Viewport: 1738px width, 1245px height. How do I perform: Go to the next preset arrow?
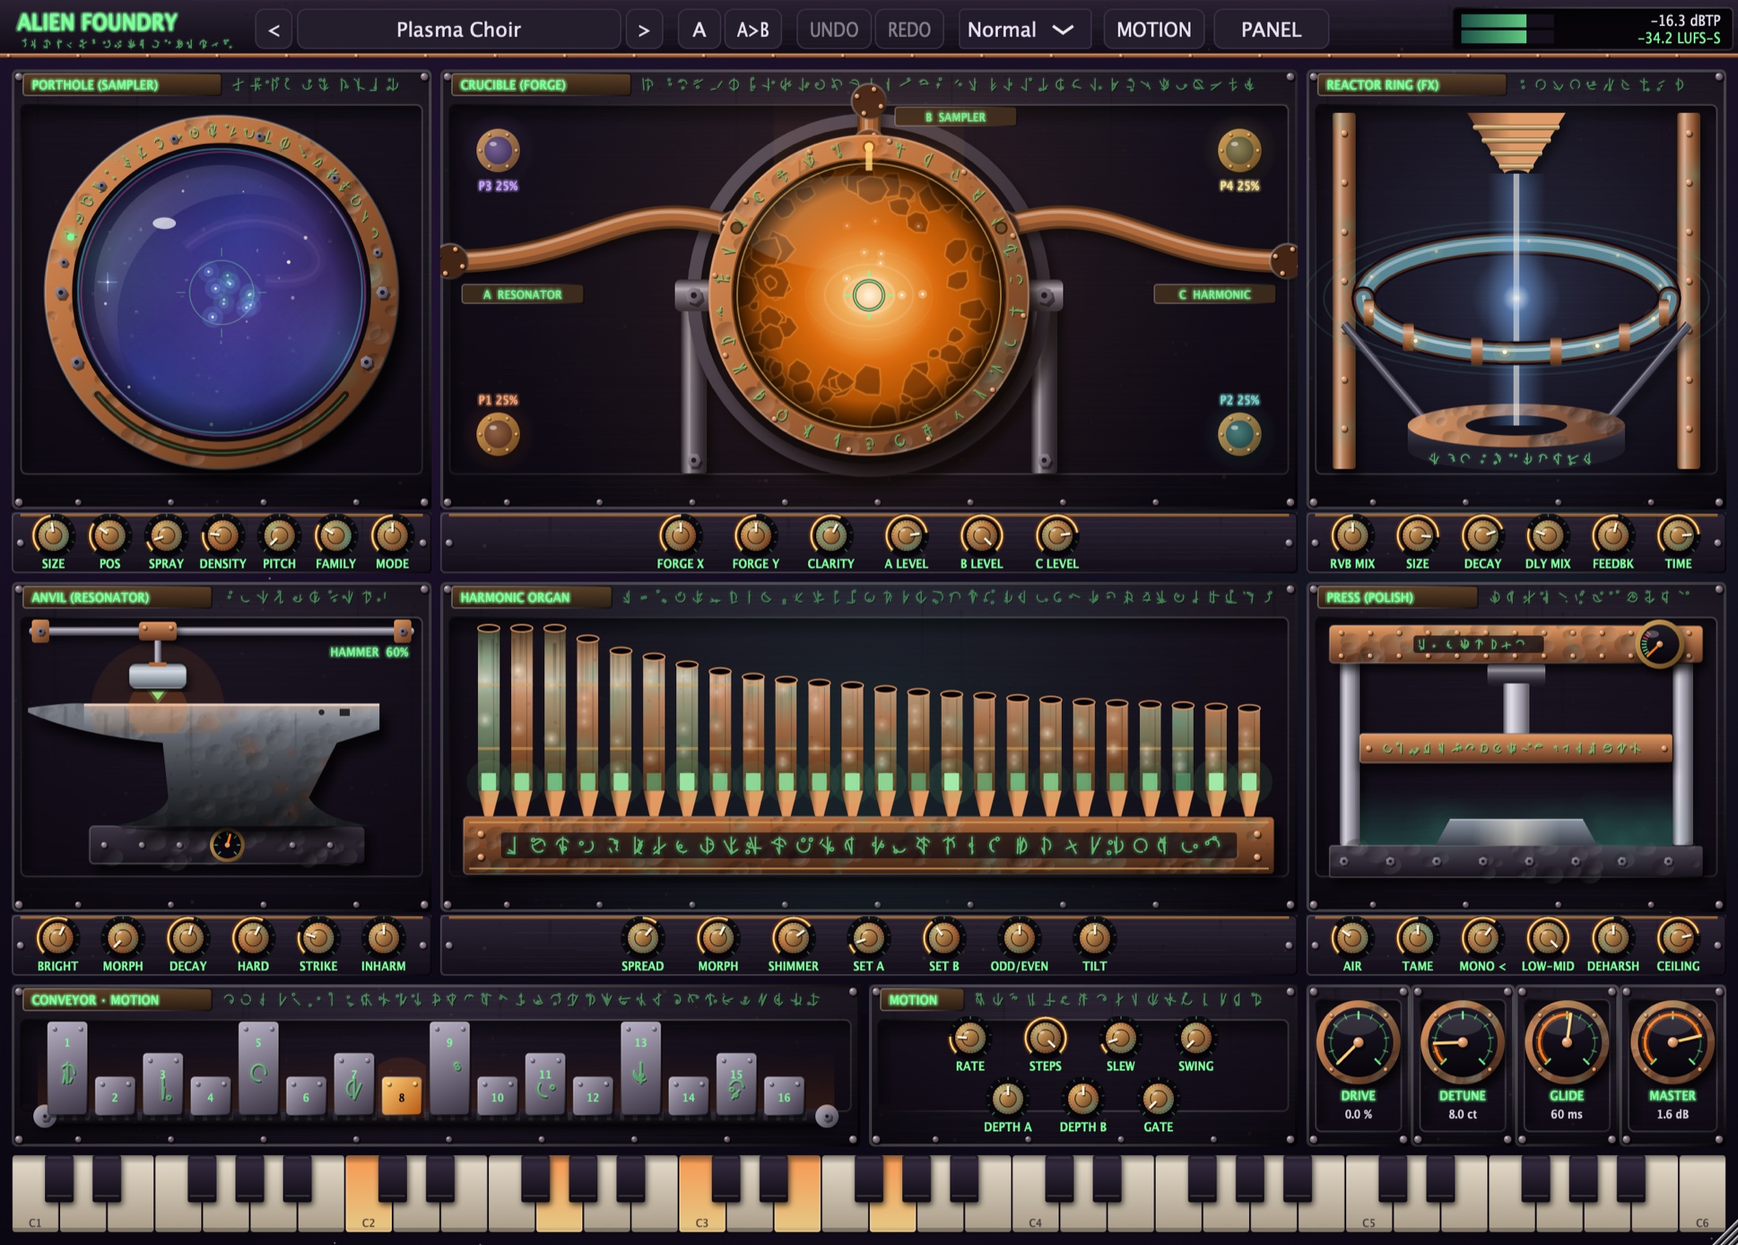[644, 30]
